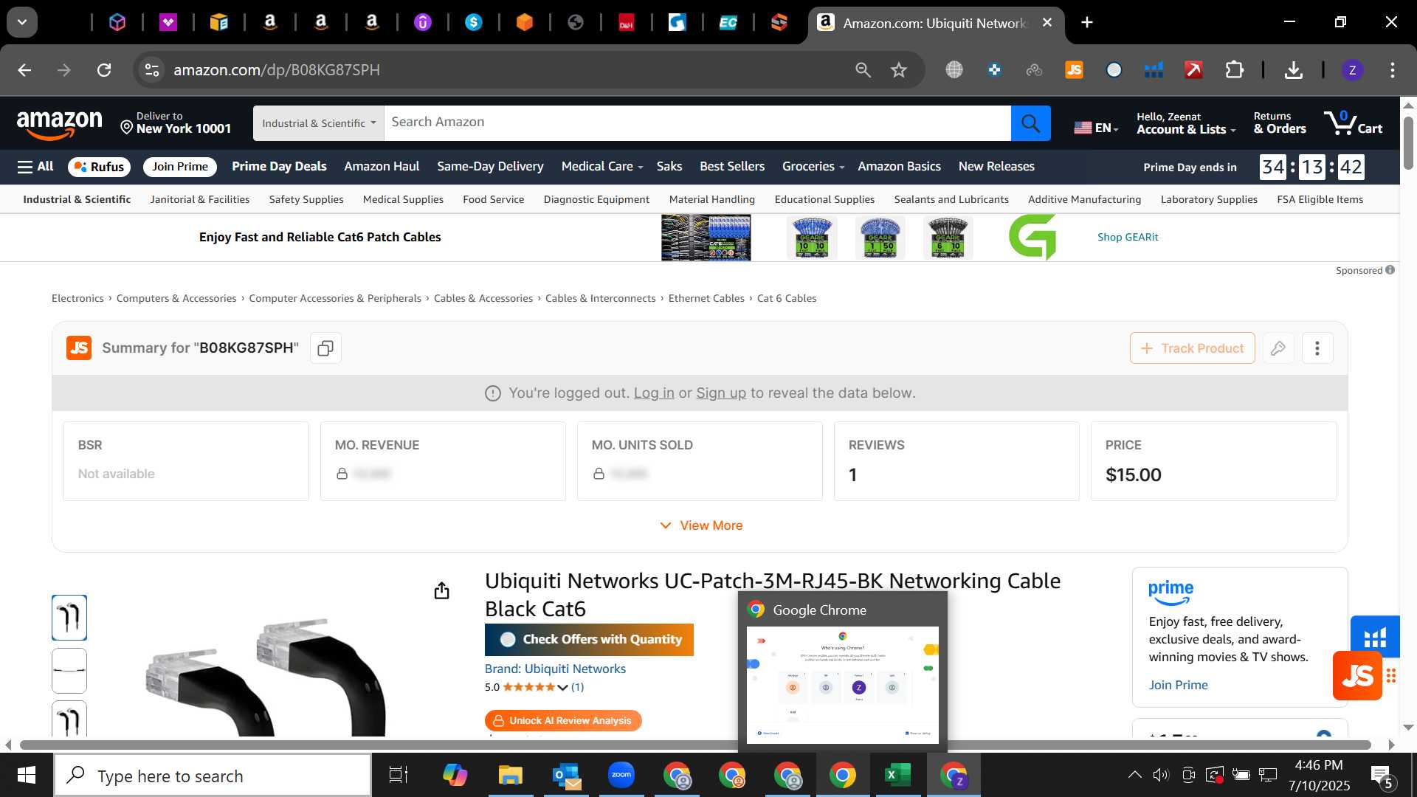The width and height of the screenshot is (1417, 797).
Task: Click the Sign up link
Action: pos(721,393)
